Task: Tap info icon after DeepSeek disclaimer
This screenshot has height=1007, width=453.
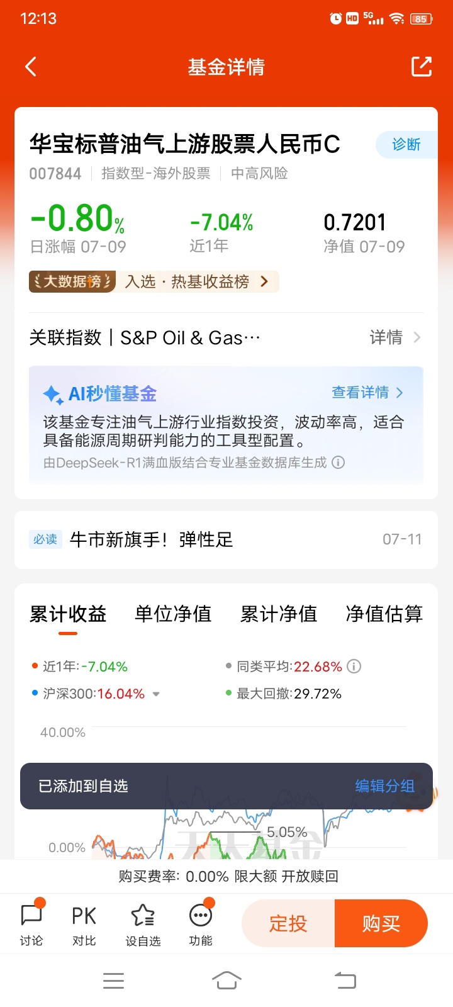Action: coord(338,463)
